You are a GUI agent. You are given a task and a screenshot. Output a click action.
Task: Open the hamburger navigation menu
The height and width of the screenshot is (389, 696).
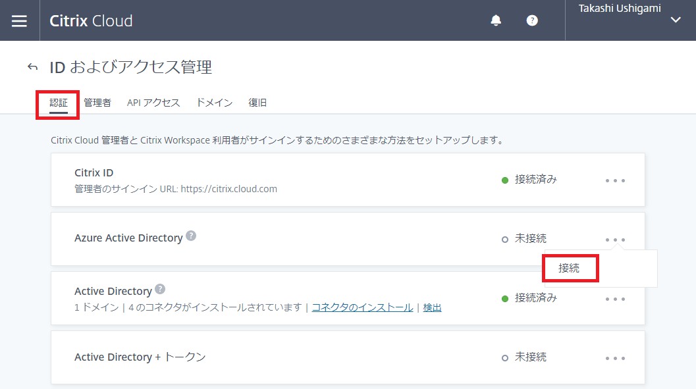point(19,20)
